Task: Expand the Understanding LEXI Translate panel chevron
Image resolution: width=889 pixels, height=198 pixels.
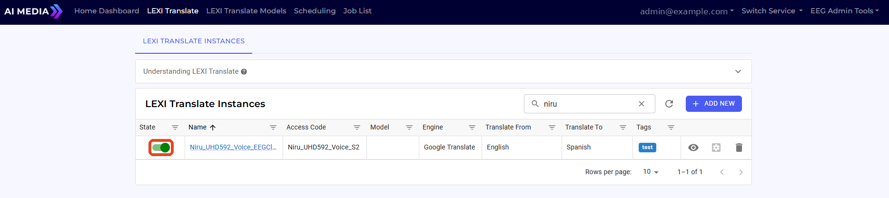Action: 738,71
